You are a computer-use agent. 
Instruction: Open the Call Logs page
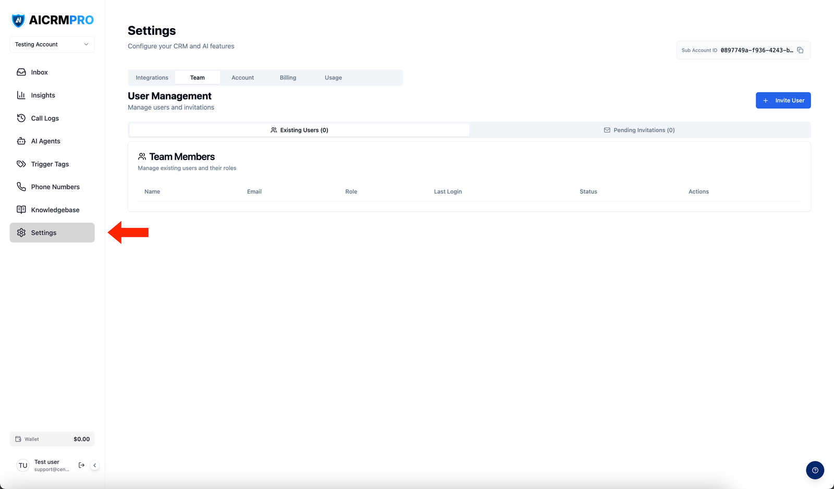tap(52, 118)
